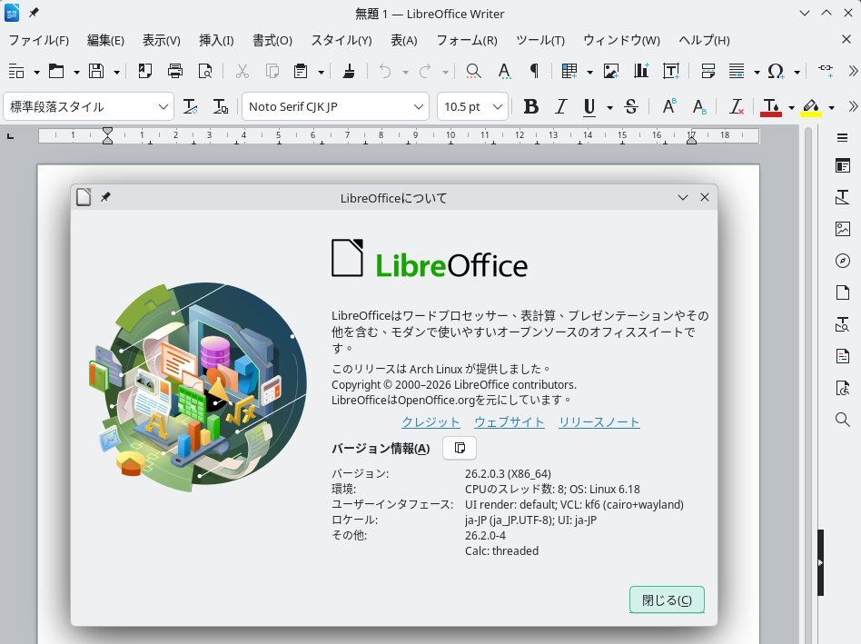Toggle formatting marks pilcrow button
The image size is (861, 644).
pos(535,71)
